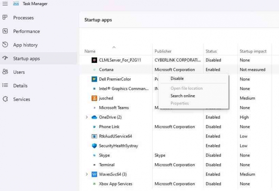279x191 pixels.
Task: Click the Details list icon
Action: 5,85
